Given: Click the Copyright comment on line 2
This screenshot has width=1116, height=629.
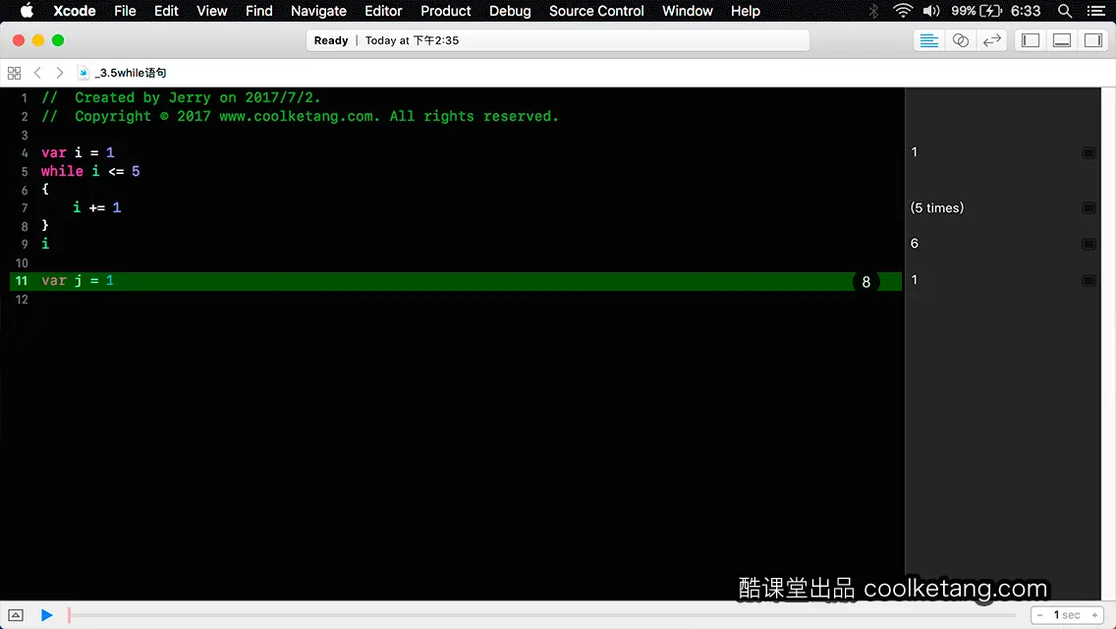Looking at the screenshot, I should (300, 116).
